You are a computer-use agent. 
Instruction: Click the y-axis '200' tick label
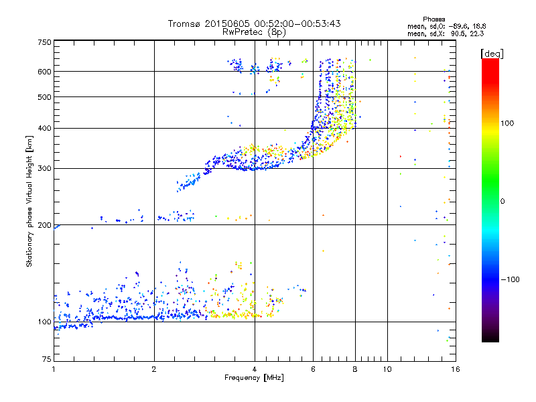44,225
